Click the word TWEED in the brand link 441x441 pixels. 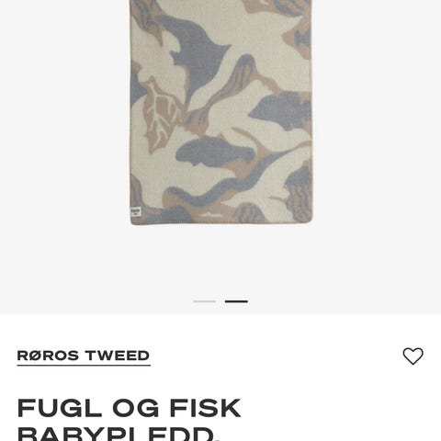point(118,356)
